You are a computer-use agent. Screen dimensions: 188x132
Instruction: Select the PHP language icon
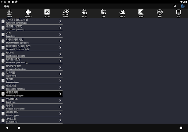tap(160, 13)
